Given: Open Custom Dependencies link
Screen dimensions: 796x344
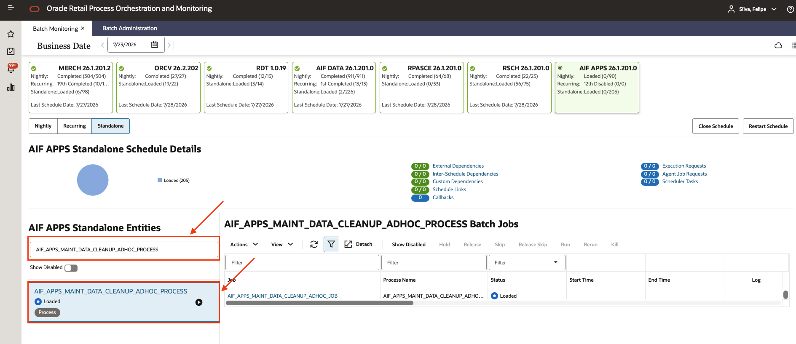Looking at the screenshot, I should (458, 181).
